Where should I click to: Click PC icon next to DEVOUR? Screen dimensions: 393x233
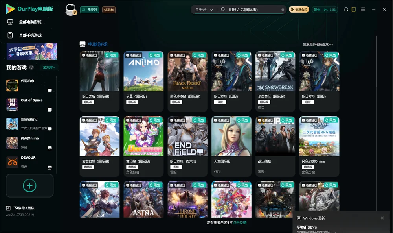click(50, 167)
